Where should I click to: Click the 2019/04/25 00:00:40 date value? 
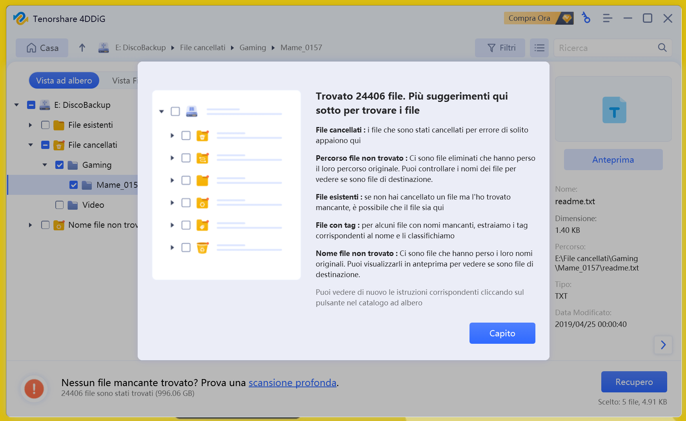click(591, 325)
